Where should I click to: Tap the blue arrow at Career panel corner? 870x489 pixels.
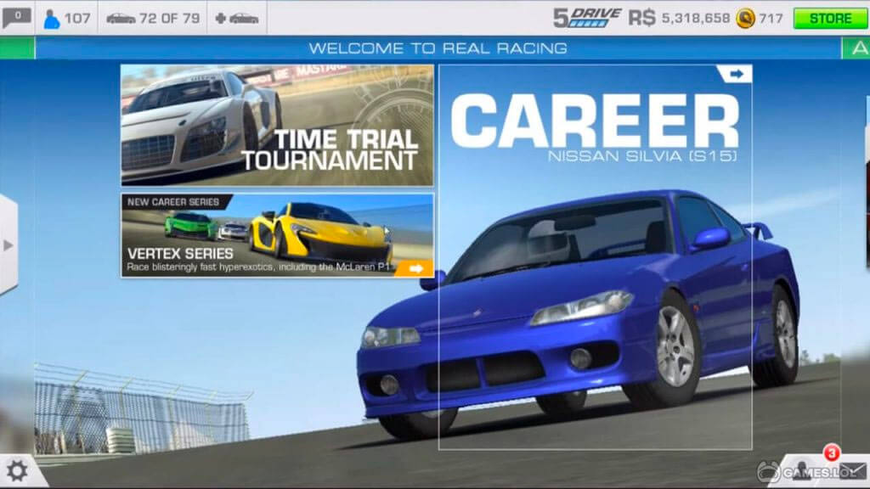click(735, 74)
